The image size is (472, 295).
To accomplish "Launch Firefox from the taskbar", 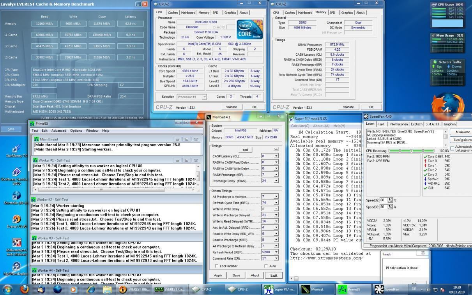I will 25,289.
